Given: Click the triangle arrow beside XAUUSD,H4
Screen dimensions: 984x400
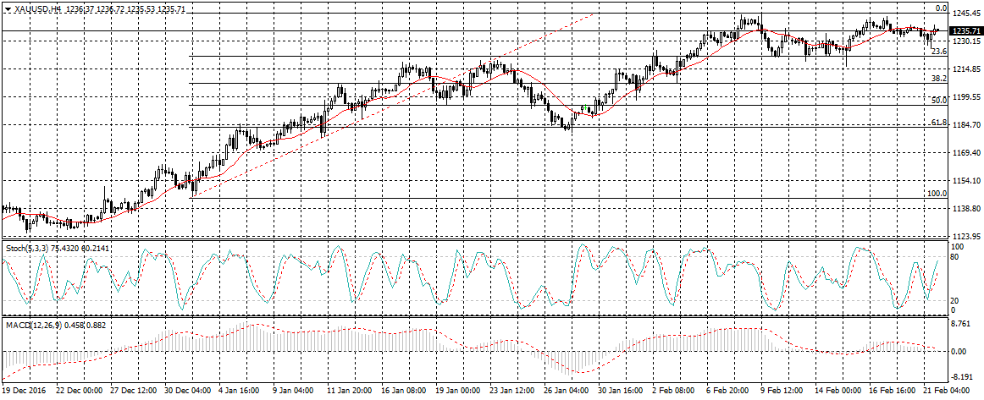Looking at the screenshot, I should tap(8, 8).
